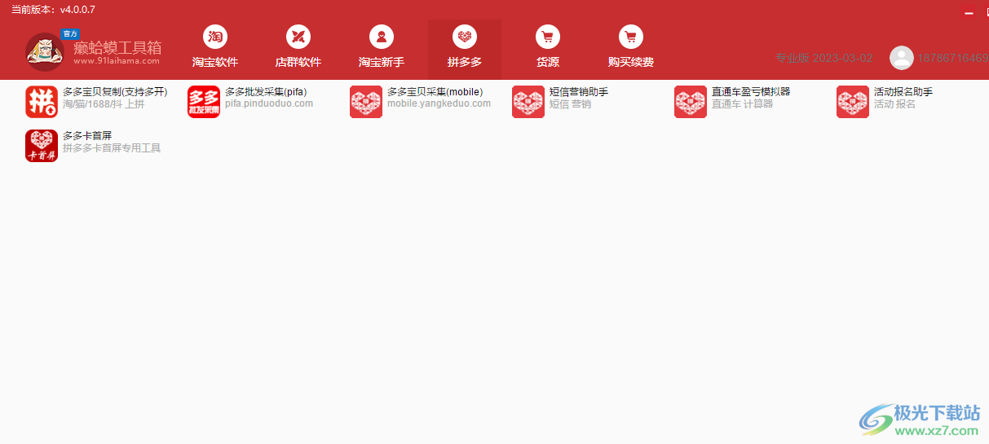
Task: Click 多多宝贝复制(支持多开) title text
Action: (x=115, y=92)
